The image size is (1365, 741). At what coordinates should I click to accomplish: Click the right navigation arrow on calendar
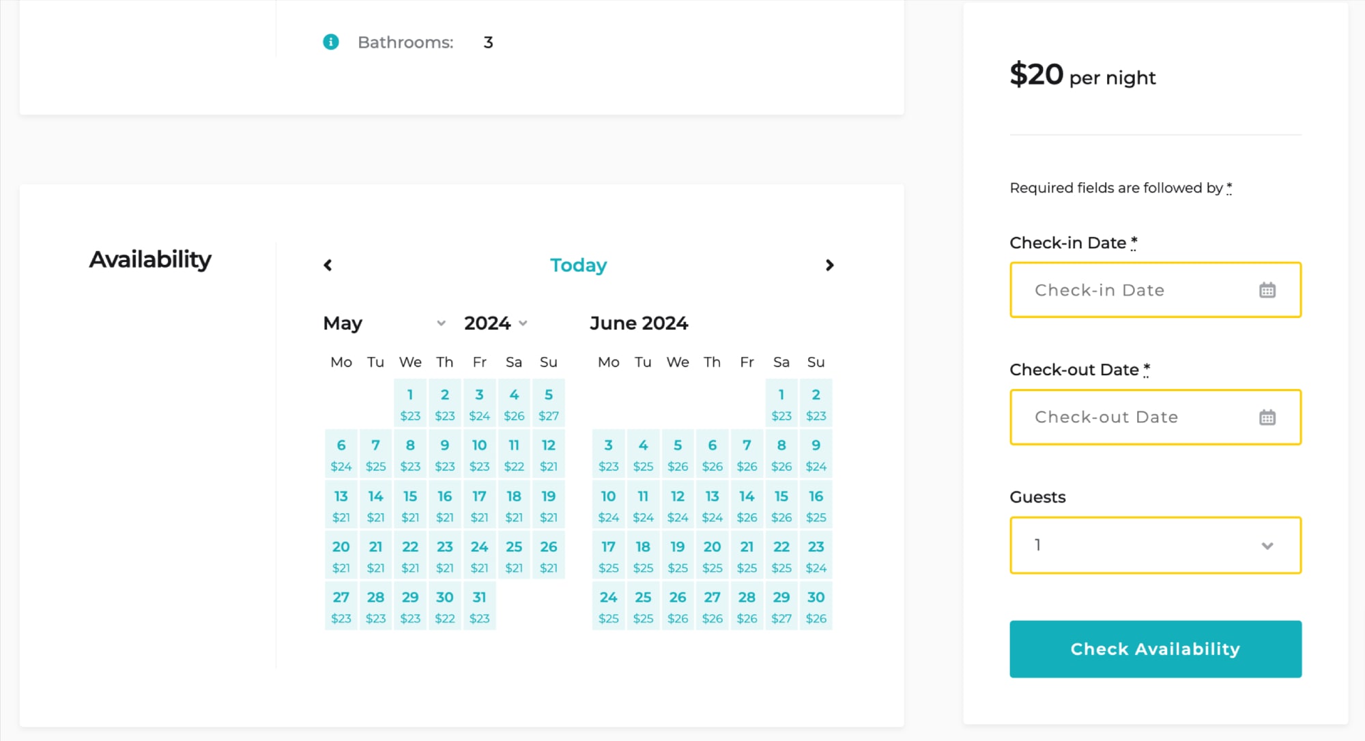pos(829,265)
